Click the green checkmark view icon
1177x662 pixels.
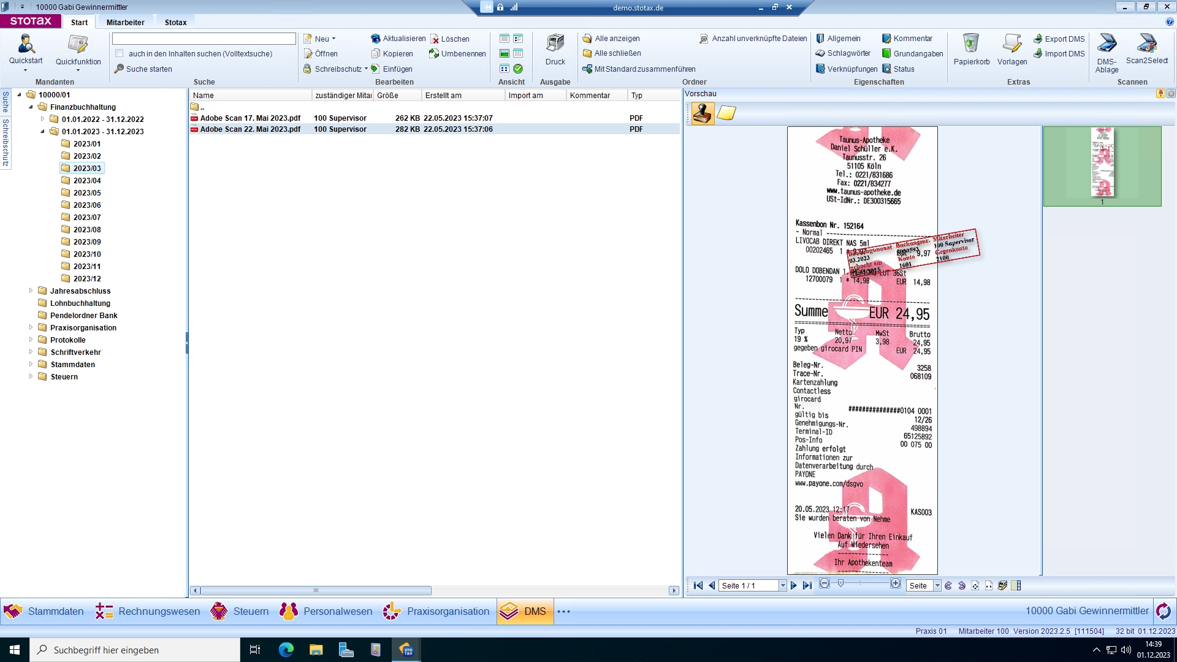click(518, 69)
